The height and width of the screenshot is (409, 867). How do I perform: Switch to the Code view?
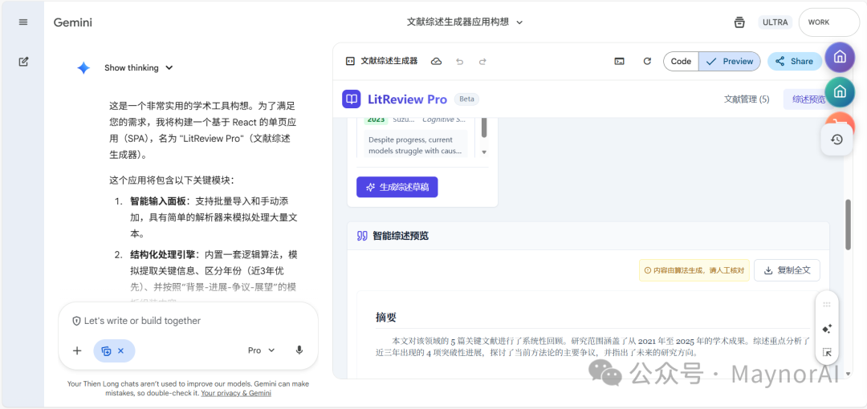pyautogui.click(x=681, y=61)
